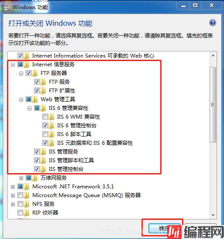
Task: Click the Windows 功能 title bar icon
Action: [x=6, y=7]
